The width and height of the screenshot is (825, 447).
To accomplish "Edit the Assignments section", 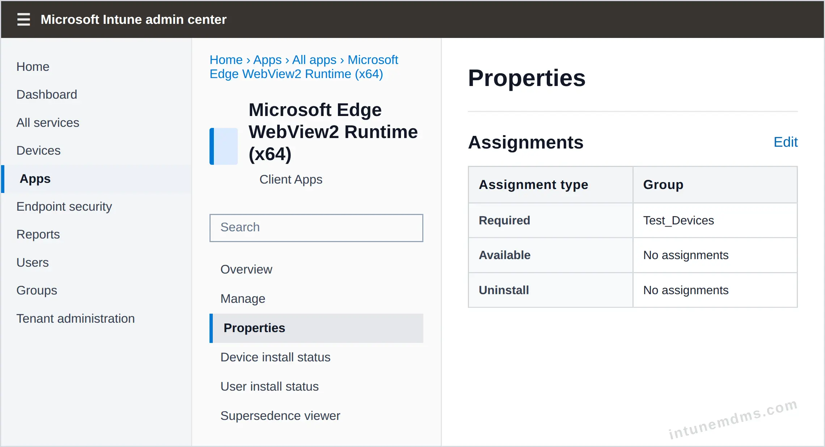I will [x=786, y=142].
